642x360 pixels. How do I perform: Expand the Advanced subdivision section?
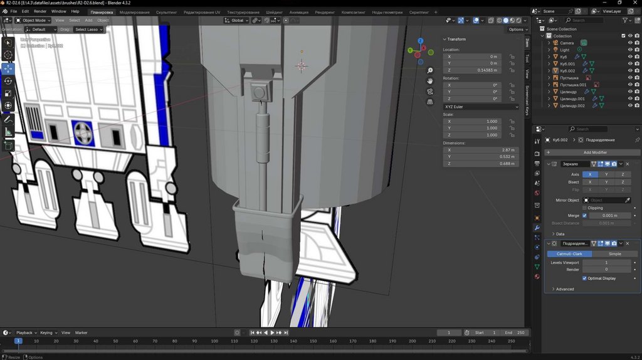coord(564,289)
